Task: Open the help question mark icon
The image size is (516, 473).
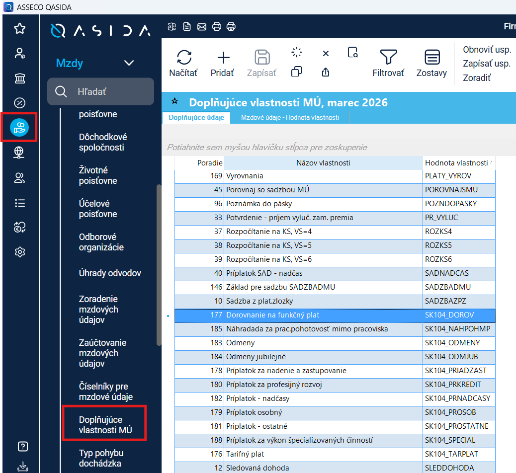Action: coord(22,446)
